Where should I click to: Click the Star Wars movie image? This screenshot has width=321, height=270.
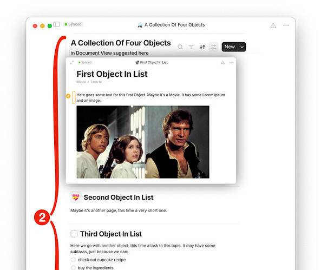[143, 142]
